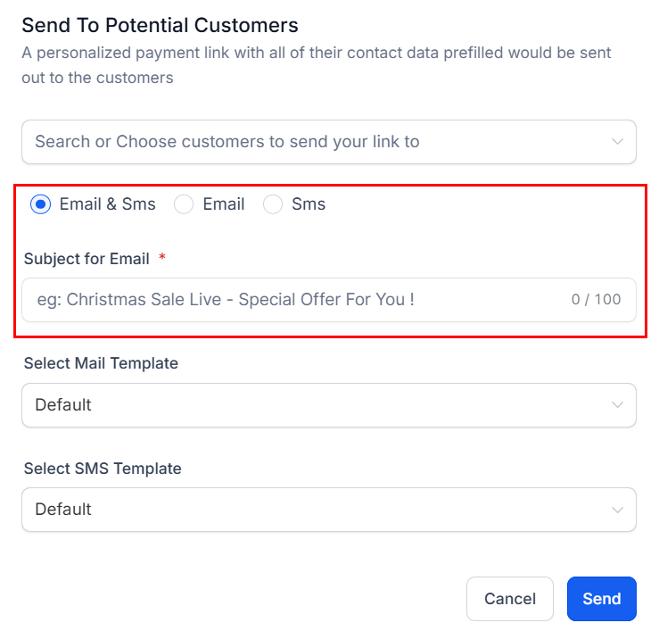
Task: Click the 0 / 100 character counter
Action: tap(596, 300)
